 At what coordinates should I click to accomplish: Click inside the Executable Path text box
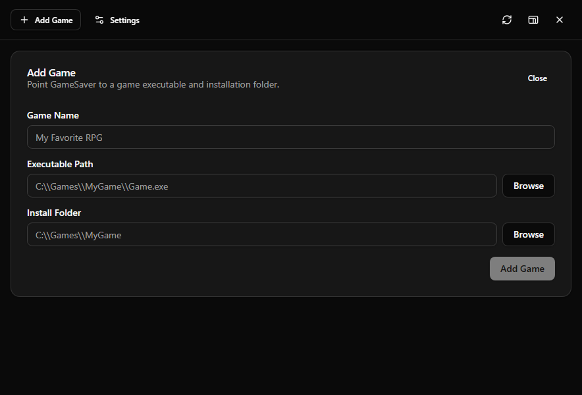click(261, 186)
